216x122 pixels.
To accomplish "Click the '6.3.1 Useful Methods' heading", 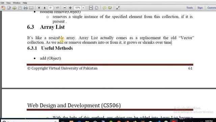I will (50, 48).
